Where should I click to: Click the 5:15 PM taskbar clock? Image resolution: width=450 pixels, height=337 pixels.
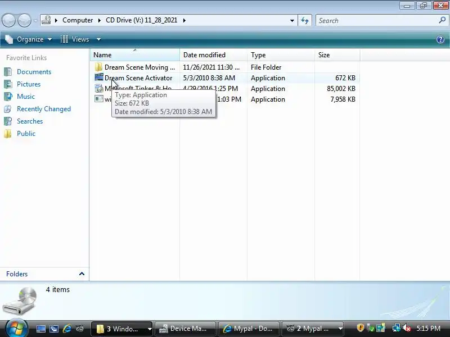click(x=428, y=329)
